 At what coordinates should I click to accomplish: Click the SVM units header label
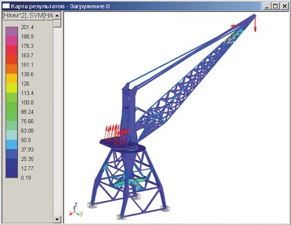(x=28, y=16)
